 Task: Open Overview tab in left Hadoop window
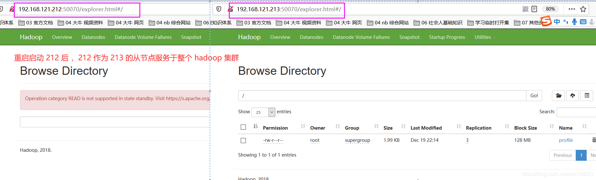pyautogui.click(x=62, y=37)
